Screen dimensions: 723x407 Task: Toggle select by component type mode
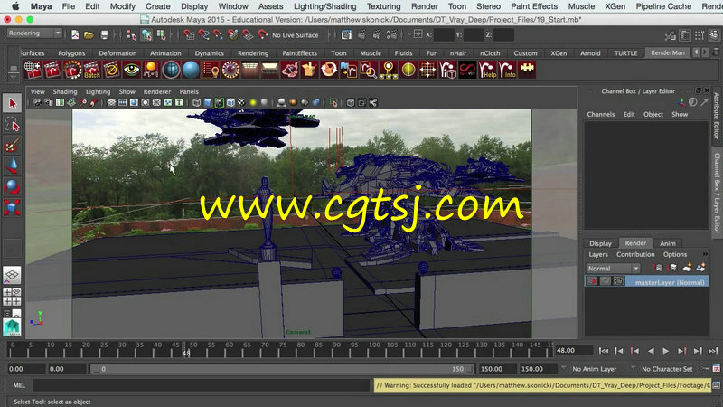161,35
